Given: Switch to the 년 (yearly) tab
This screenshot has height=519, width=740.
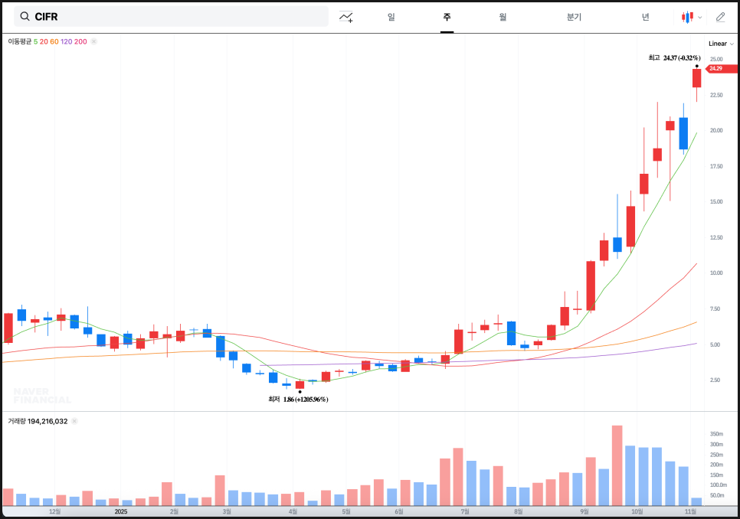Looking at the screenshot, I should tap(645, 17).
